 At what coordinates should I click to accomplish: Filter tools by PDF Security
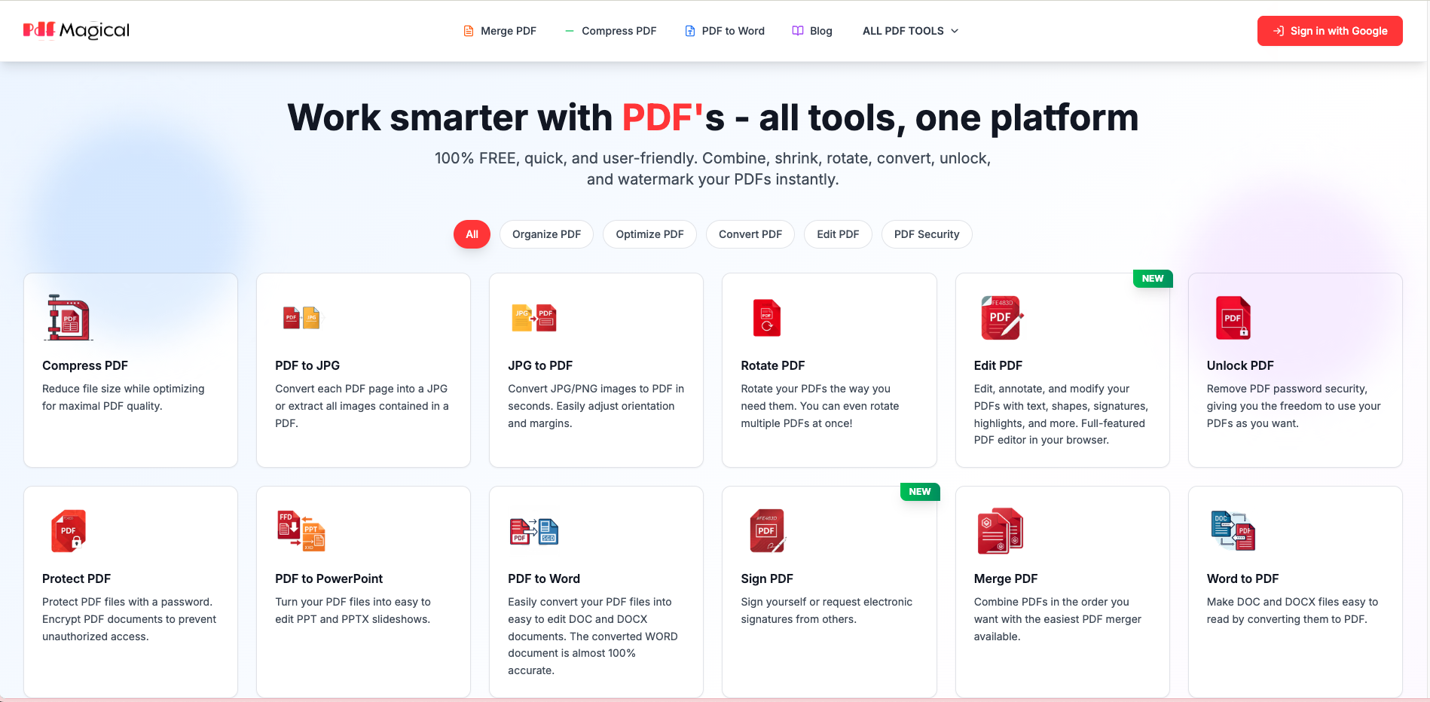coord(927,234)
